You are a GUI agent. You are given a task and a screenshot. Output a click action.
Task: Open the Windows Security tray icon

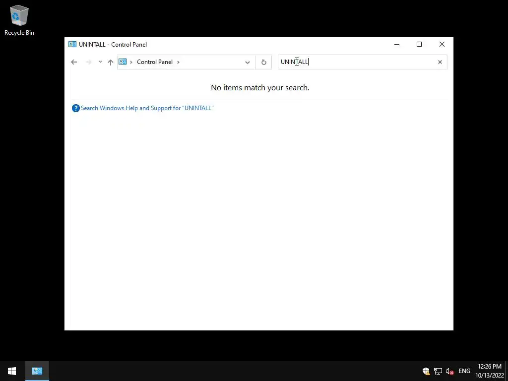click(426, 371)
